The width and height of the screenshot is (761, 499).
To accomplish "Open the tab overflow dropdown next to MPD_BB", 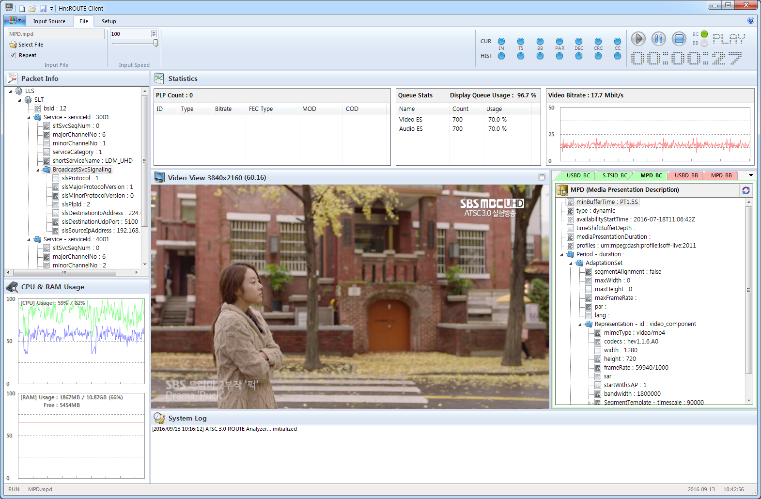I will [751, 175].
